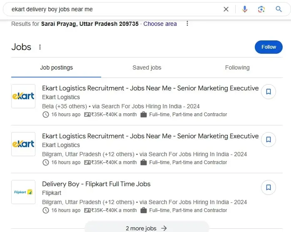Image resolution: width=291 pixels, height=232 pixels.
Task: Click the clock icon in Bela listing
Action: 46,115
